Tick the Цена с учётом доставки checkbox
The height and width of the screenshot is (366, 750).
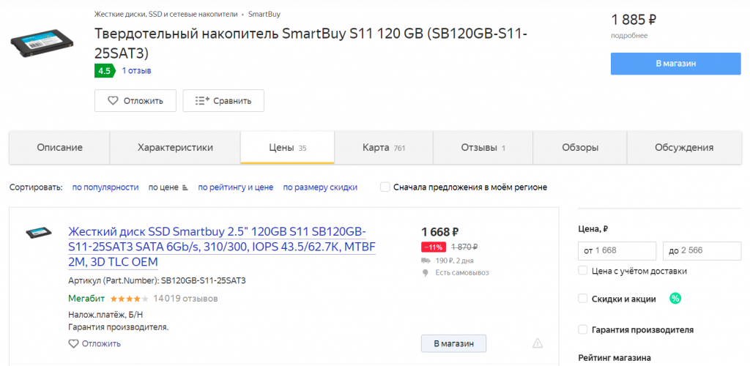(x=583, y=271)
